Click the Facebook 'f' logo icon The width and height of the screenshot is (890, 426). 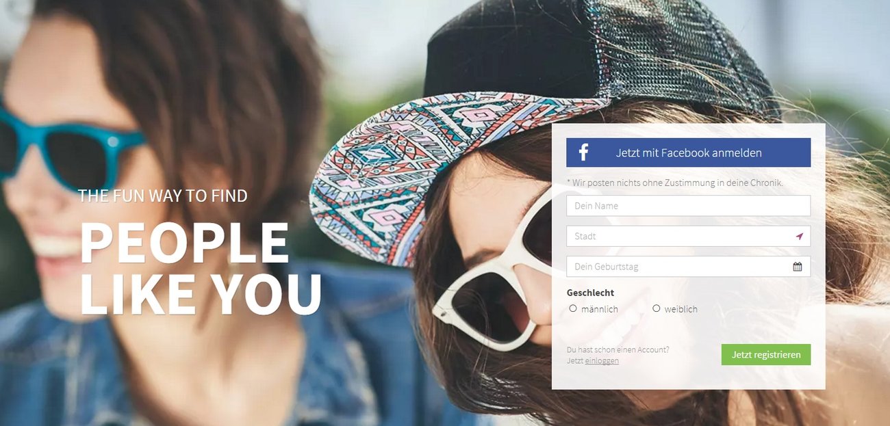pos(583,152)
